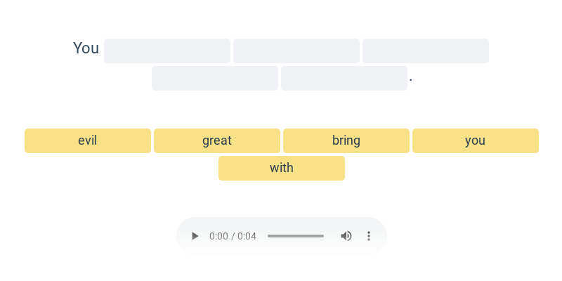Click the 0:00 / 0:04 time display
The height and width of the screenshot is (281, 562).
coord(233,236)
